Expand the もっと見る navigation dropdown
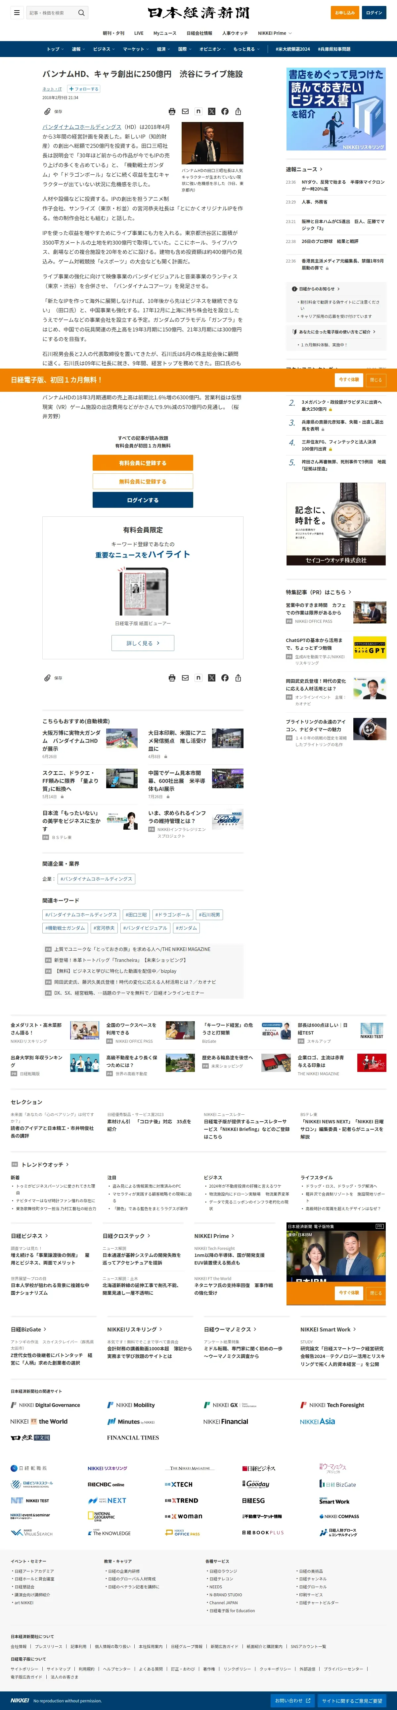 (246, 49)
